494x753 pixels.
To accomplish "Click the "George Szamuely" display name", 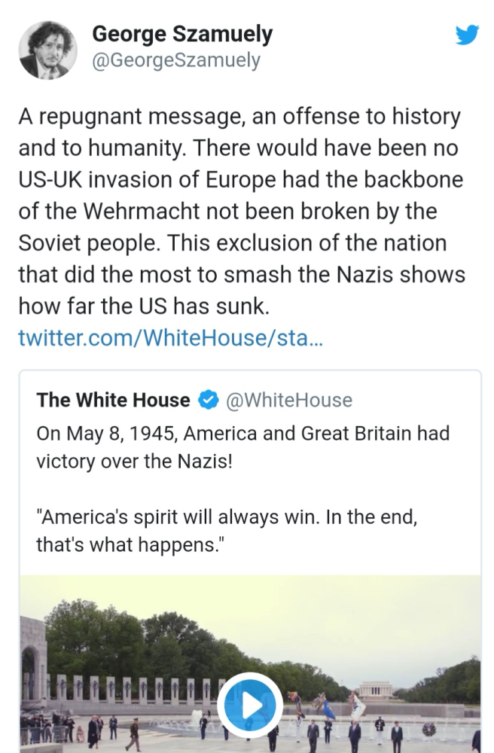I will pyautogui.click(x=181, y=34).
